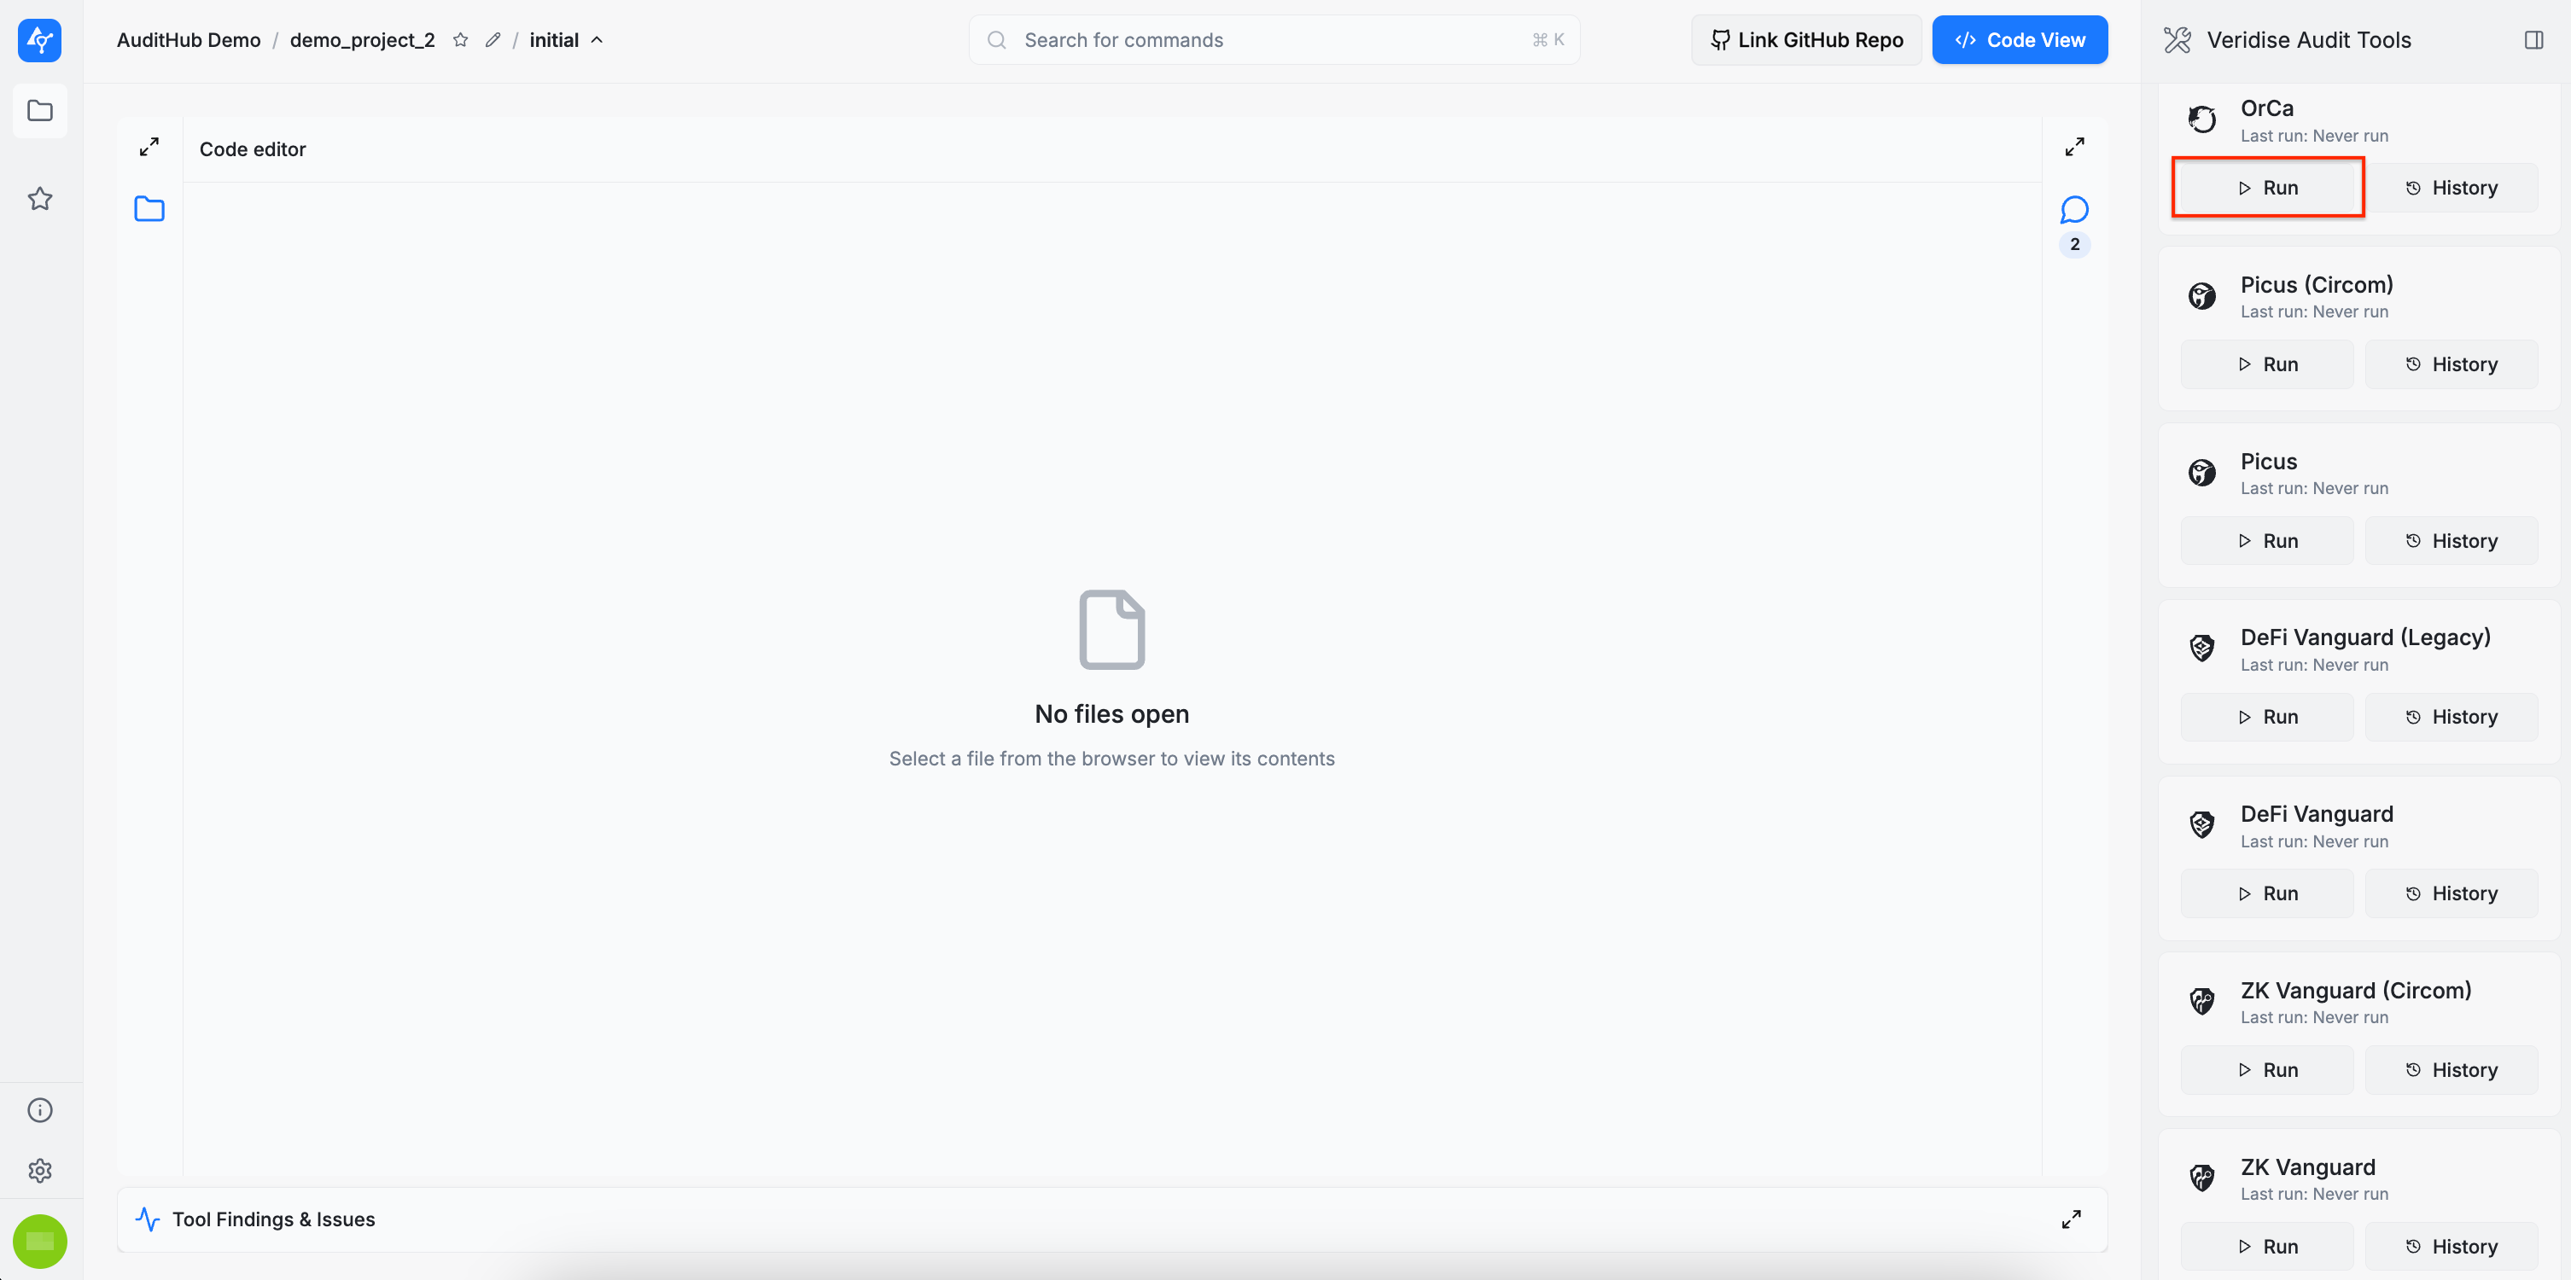Focus the Search for commands field
This screenshot has height=1280, width=2571.
[x=1274, y=40]
